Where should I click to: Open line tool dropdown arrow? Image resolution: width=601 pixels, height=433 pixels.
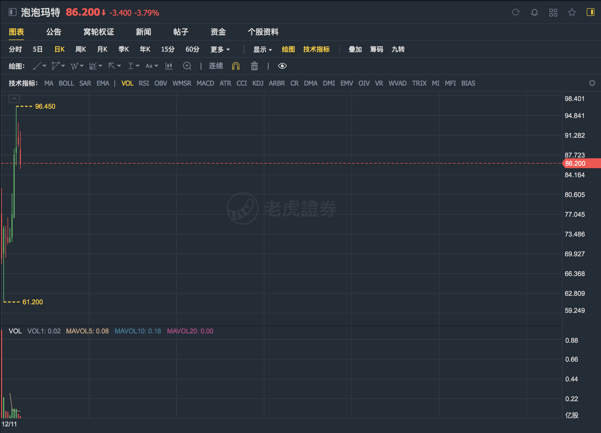(44, 66)
